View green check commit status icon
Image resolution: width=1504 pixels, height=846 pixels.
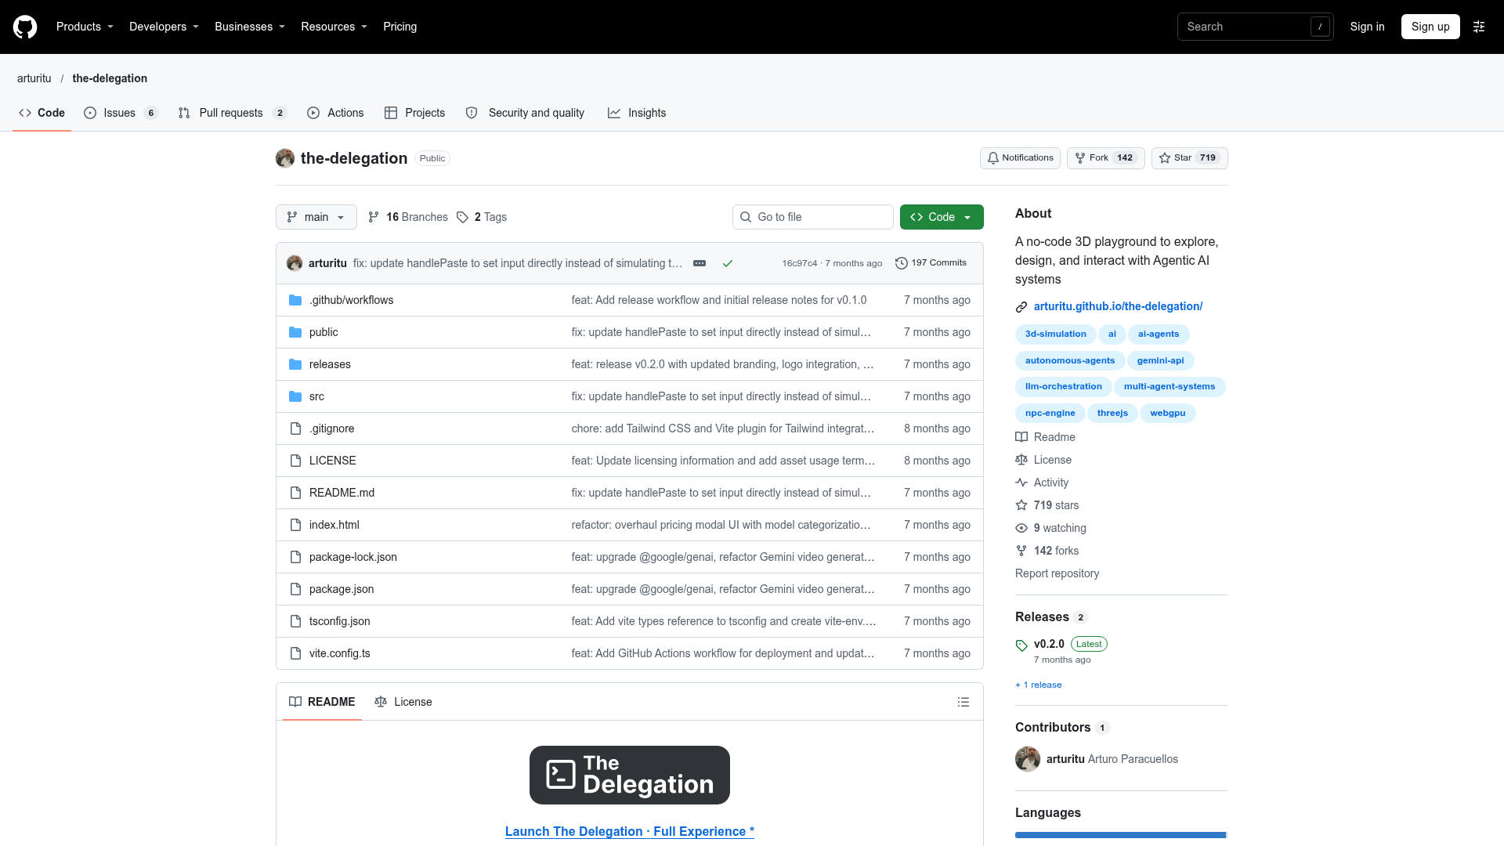point(728,263)
